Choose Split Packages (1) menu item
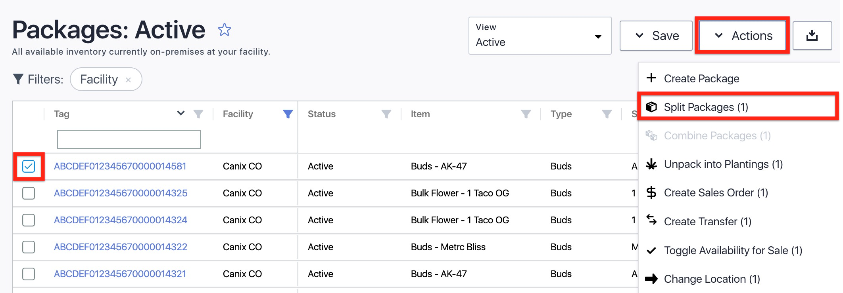843x293 pixels. point(739,107)
